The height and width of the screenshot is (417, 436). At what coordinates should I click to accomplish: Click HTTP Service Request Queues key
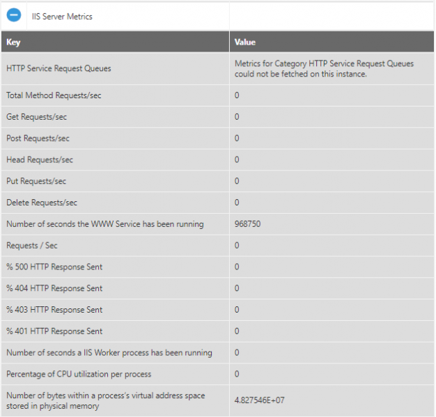pyautogui.click(x=59, y=68)
